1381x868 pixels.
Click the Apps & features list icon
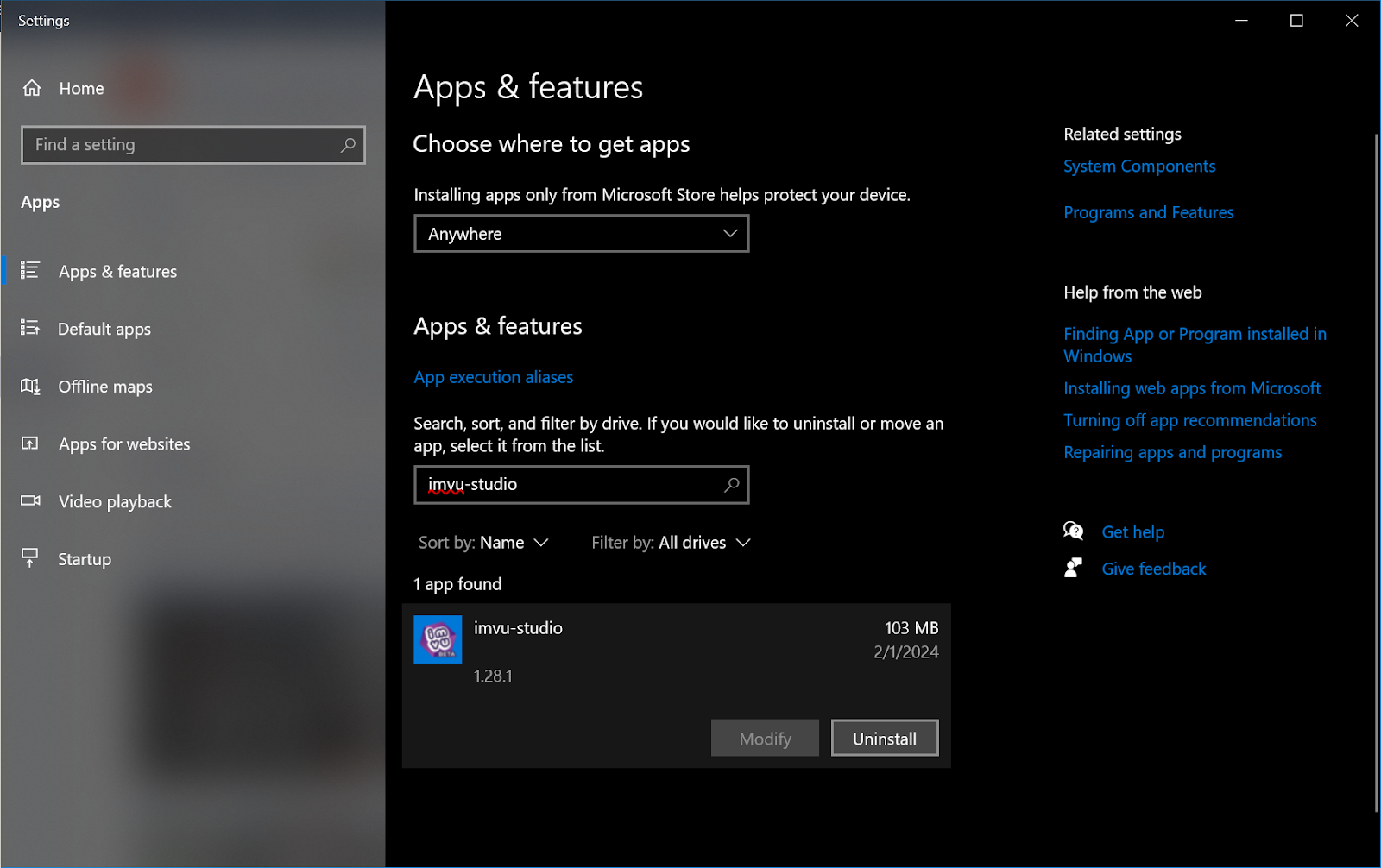(x=30, y=270)
